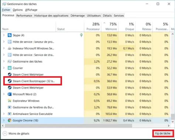
Task: Click the horizontal scrollbar left arrow
Action: tap(3, 126)
